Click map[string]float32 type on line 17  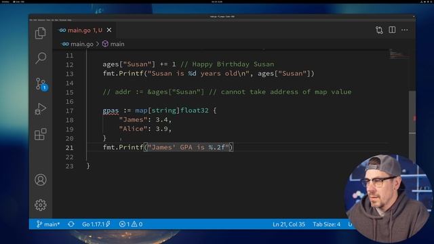pyautogui.click(x=172, y=110)
